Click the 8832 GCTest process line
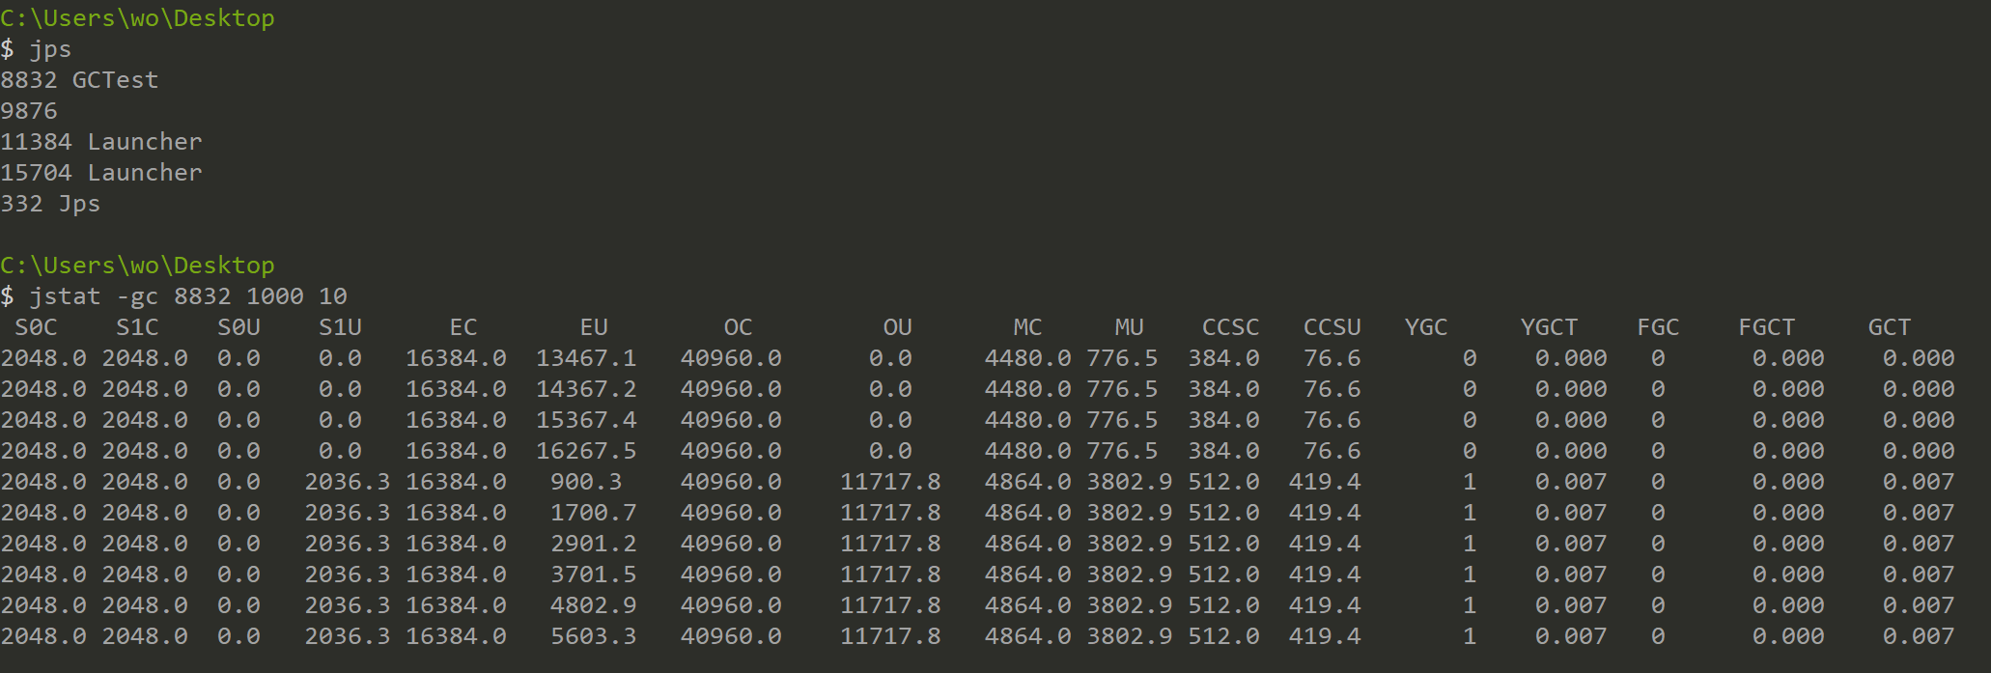 79,80
